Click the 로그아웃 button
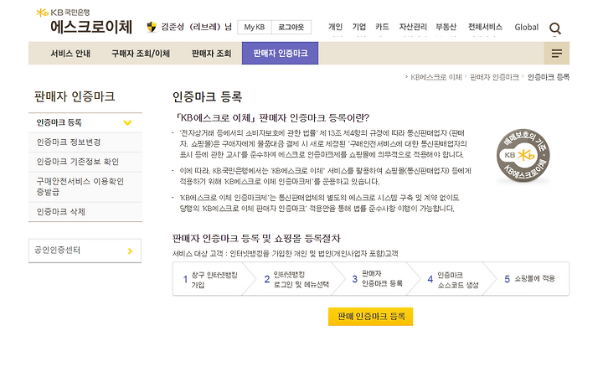 pyautogui.click(x=291, y=28)
